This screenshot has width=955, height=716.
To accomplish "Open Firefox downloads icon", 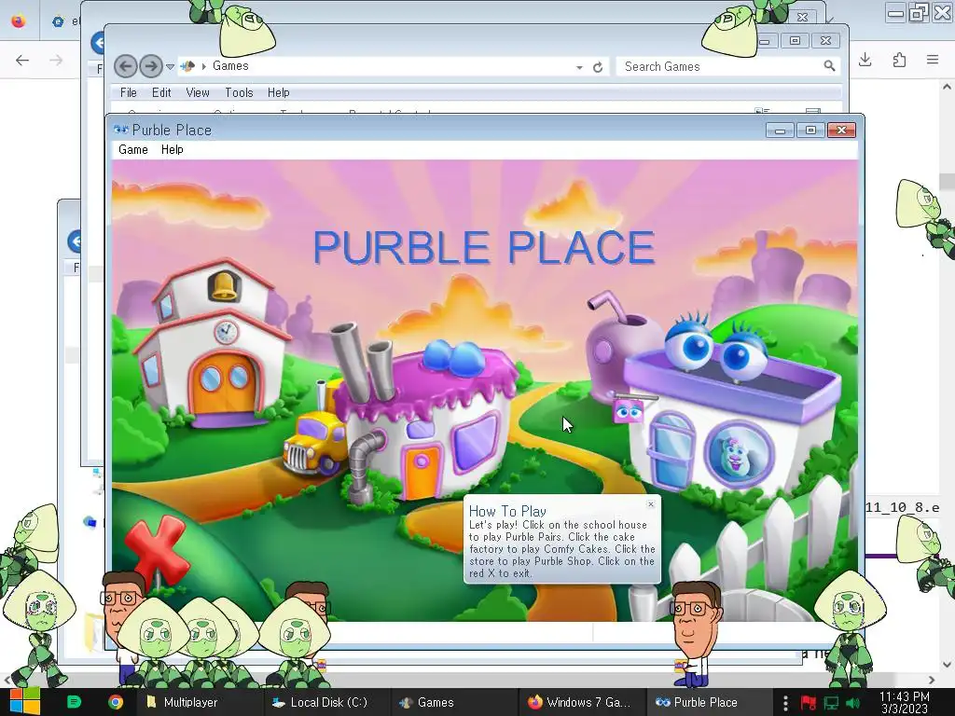I will [865, 59].
